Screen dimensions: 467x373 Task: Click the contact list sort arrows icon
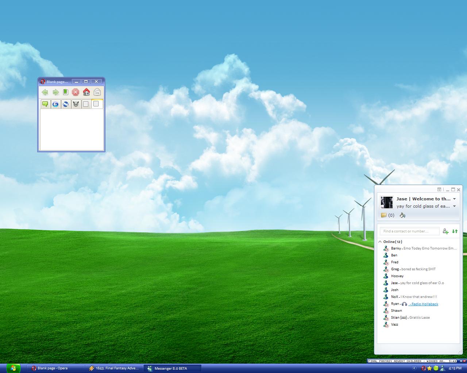(455, 231)
